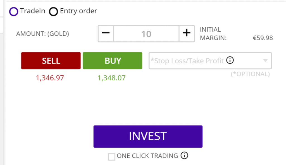Click the AMOUNT: (GOLD) label
286x165 pixels.
coord(42,34)
